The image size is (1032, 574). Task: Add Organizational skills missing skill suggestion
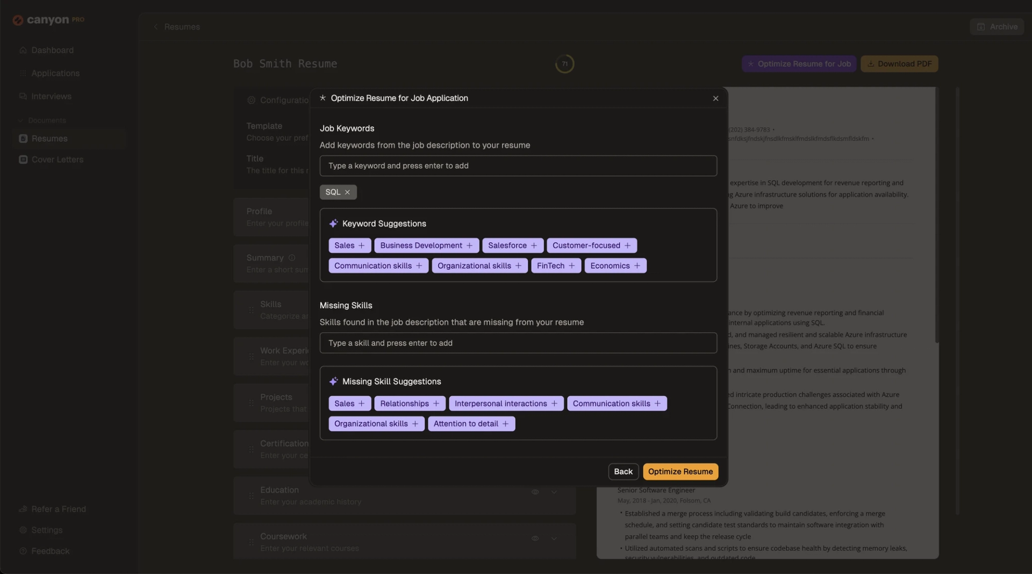[x=376, y=424]
